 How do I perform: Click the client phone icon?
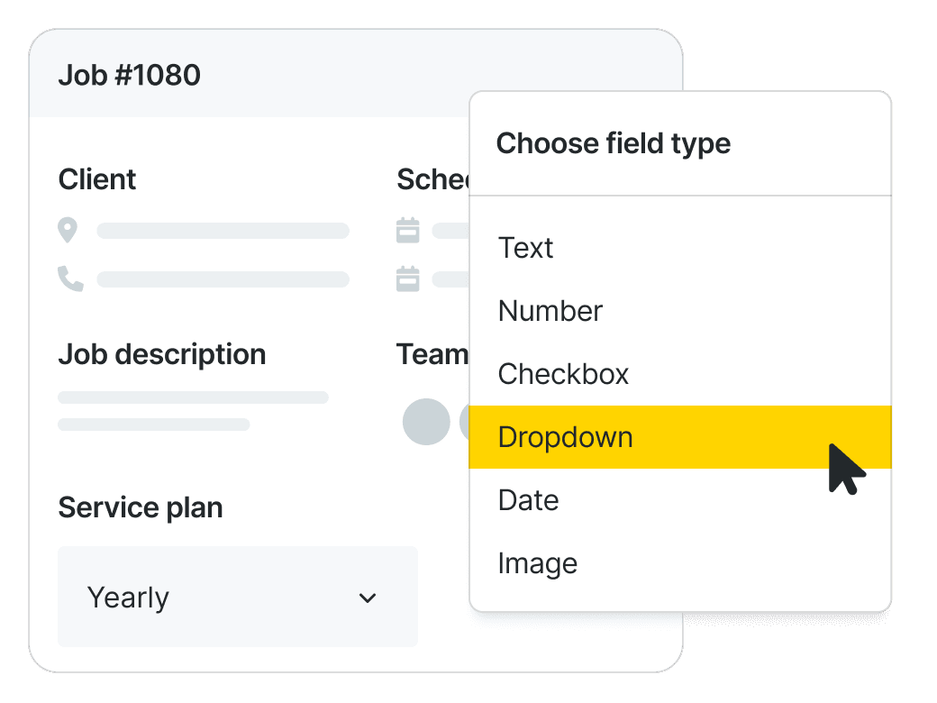click(70, 278)
